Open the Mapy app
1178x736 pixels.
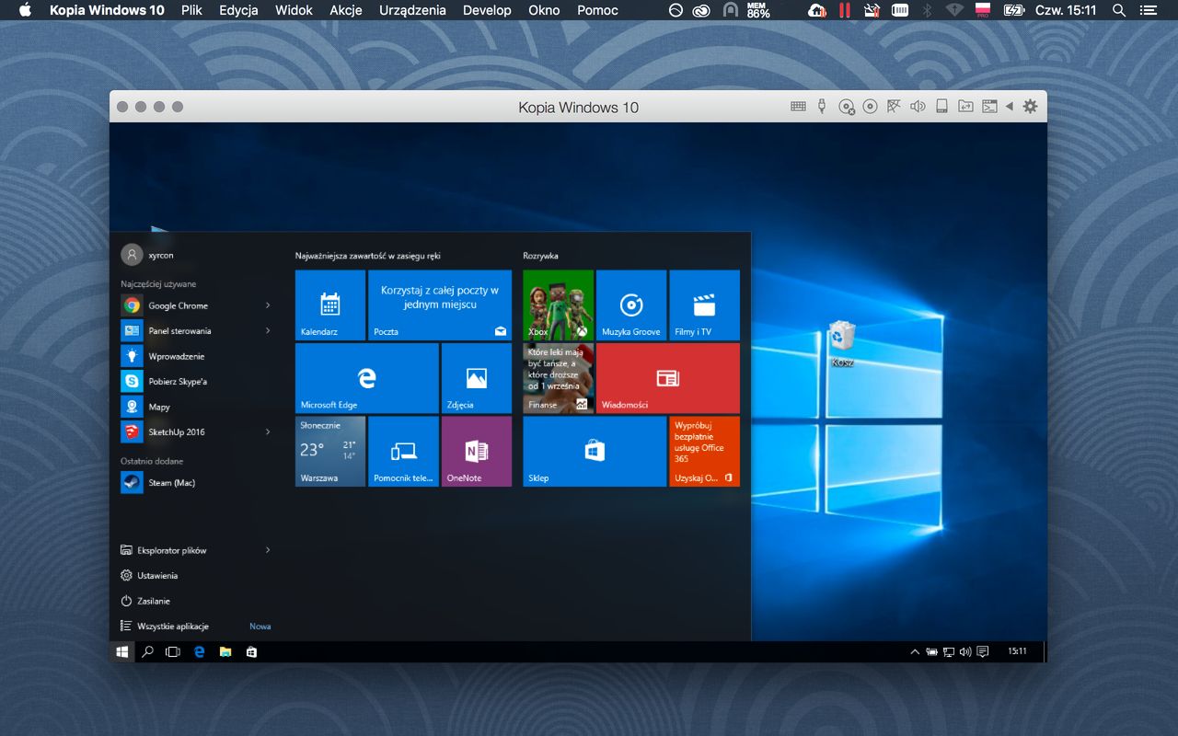(196, 407)
